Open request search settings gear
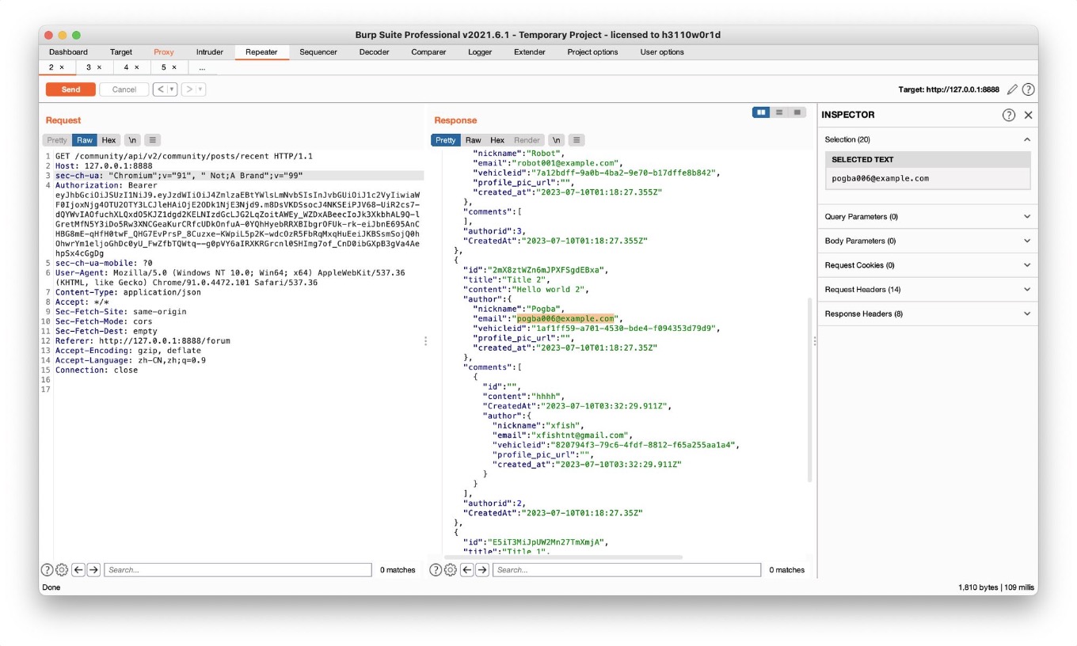 pos(62,570)
